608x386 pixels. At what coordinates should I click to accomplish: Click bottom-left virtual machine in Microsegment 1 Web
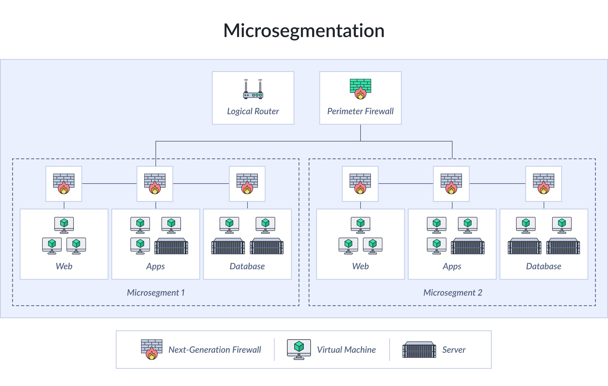click(52, 246)
